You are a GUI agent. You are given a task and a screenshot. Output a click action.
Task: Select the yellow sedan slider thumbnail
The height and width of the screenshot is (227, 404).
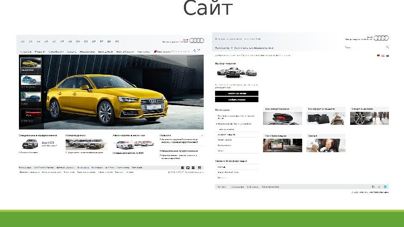[31, 65]
